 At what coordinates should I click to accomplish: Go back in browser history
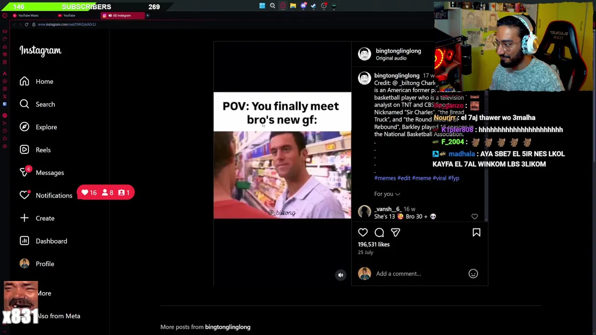pos(14,24)
